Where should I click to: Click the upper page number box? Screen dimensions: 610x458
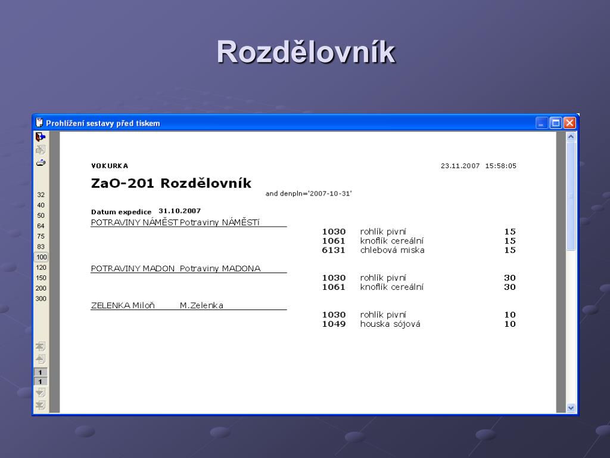click(41, 372)
